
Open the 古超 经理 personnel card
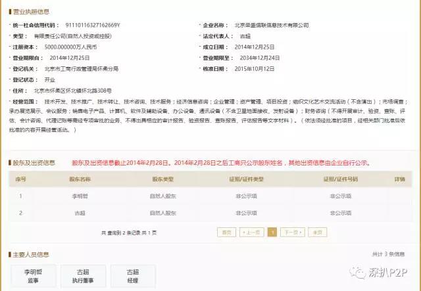(133, 276)
